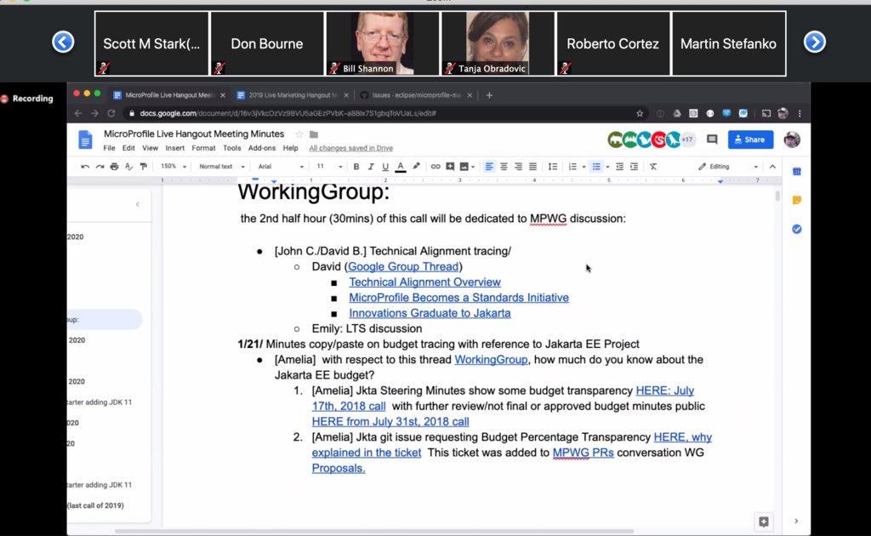Go to previous Zoom participants
Screen dimensions: 871x536
click(63, 43)
